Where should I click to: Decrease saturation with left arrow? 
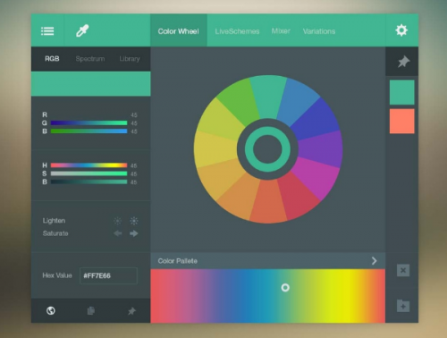pos(118,233)
